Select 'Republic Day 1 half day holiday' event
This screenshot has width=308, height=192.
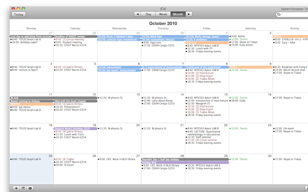(x=185, y=159)
